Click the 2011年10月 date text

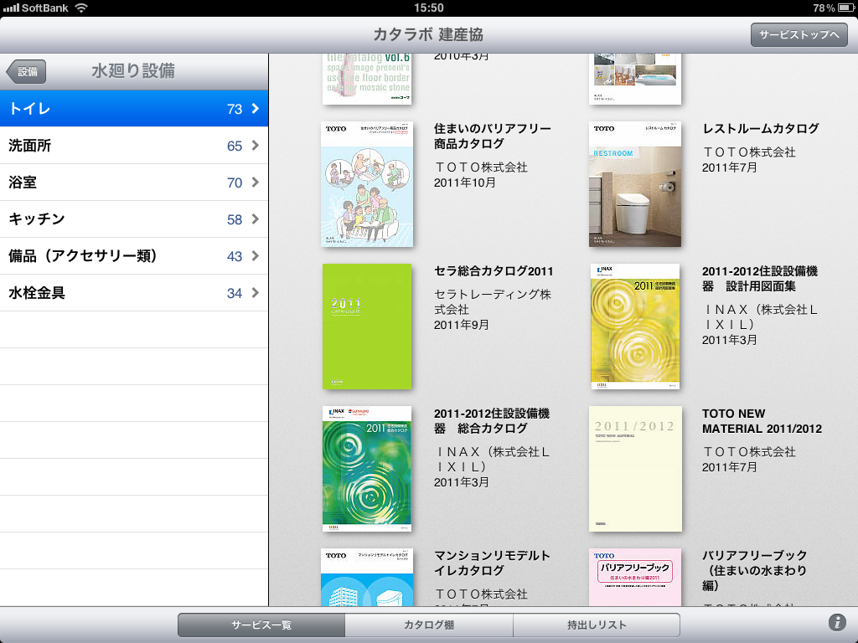464,183
